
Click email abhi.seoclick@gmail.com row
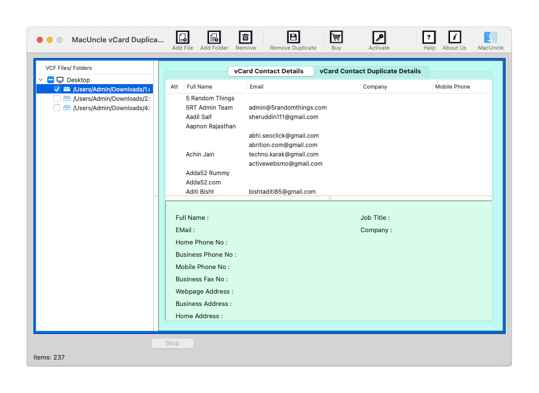click(x=329, y=135)
